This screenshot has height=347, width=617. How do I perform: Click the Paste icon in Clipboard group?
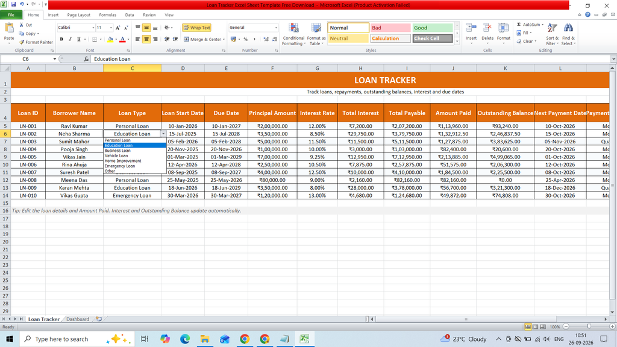click(x=8, y=28)
